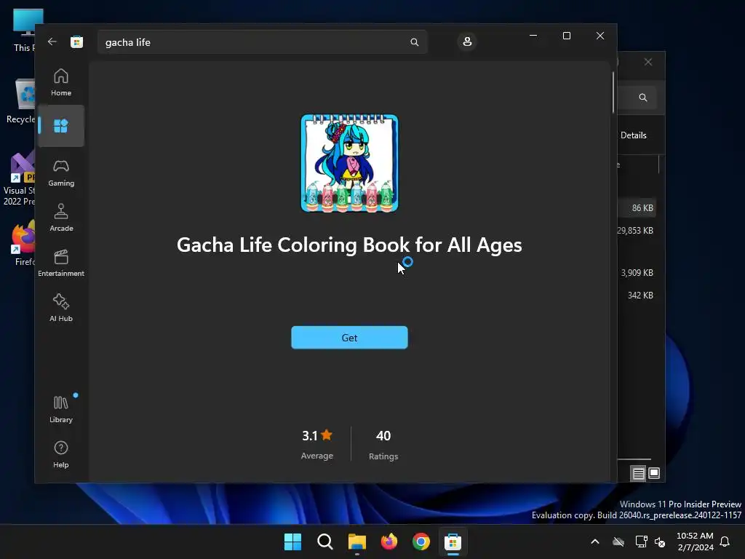Select the 29,853 KB file row behind
The height and width of the screenshot is (559, 745).
(x=637, y=231)
